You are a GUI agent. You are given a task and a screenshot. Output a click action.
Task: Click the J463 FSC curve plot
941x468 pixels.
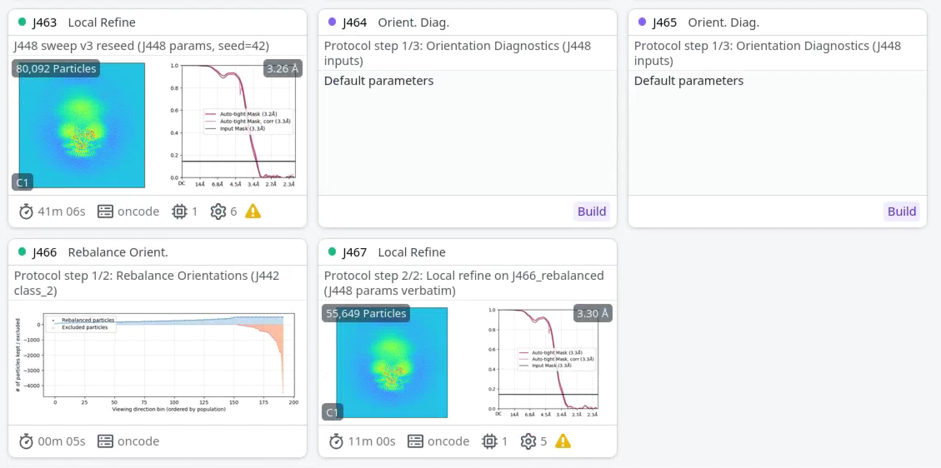(x=234, y=125)
